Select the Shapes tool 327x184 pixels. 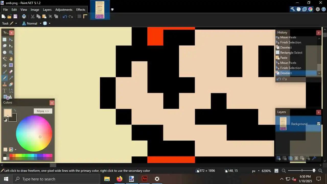(x=8, y=97)
